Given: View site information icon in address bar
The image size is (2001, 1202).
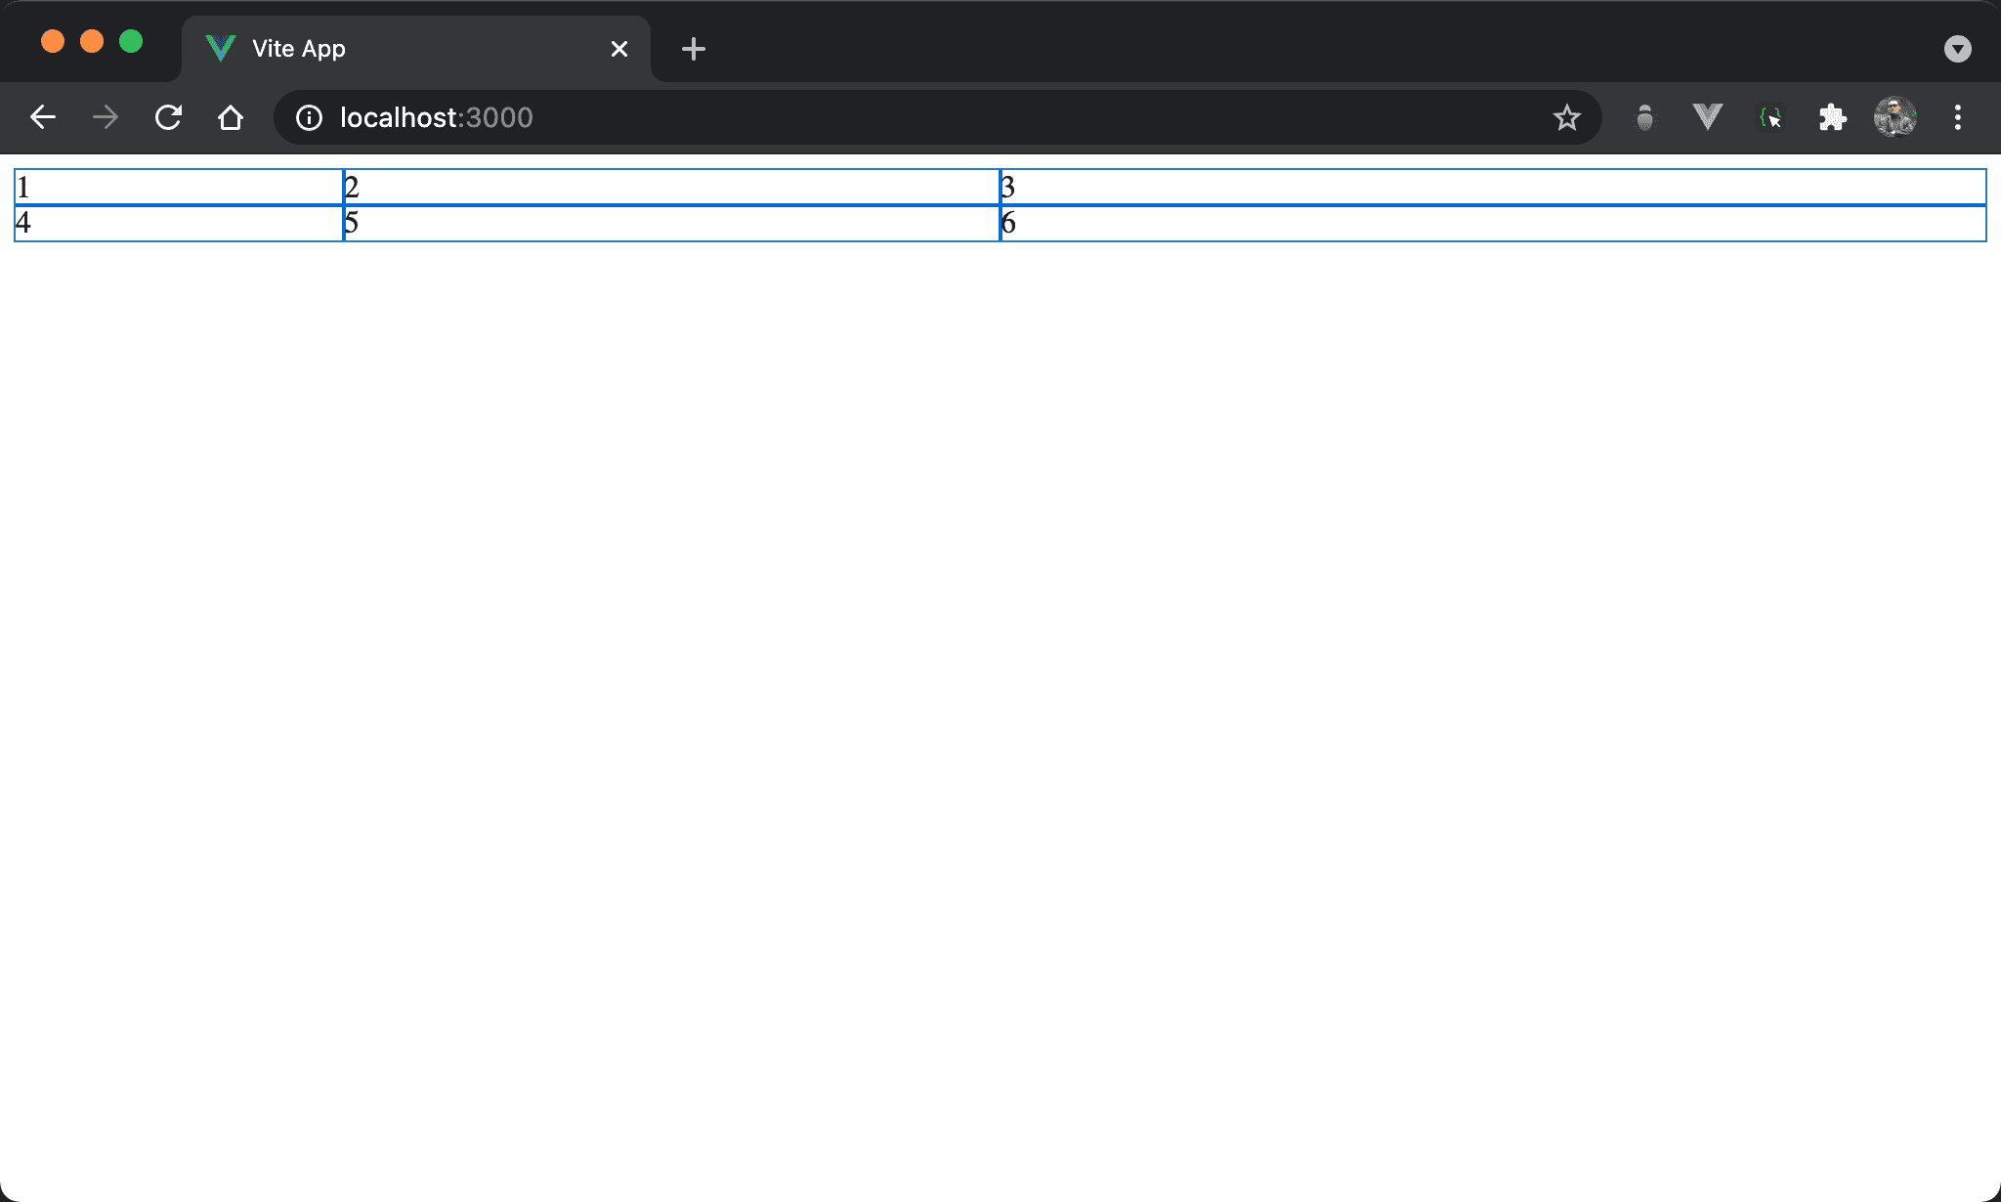Looking at the screenshot, I should click(x=309, y=118).
